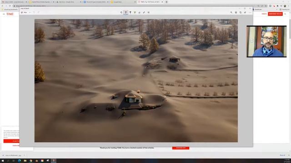Click Undo in Snip & Sketch toolbar

(x=34, y=12)
